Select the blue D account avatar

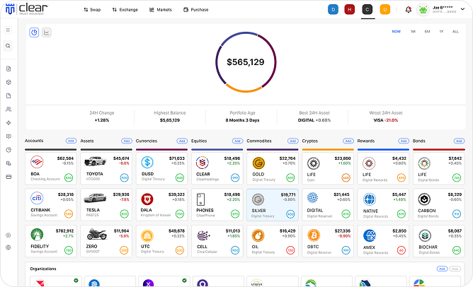(x=333, y=10)
